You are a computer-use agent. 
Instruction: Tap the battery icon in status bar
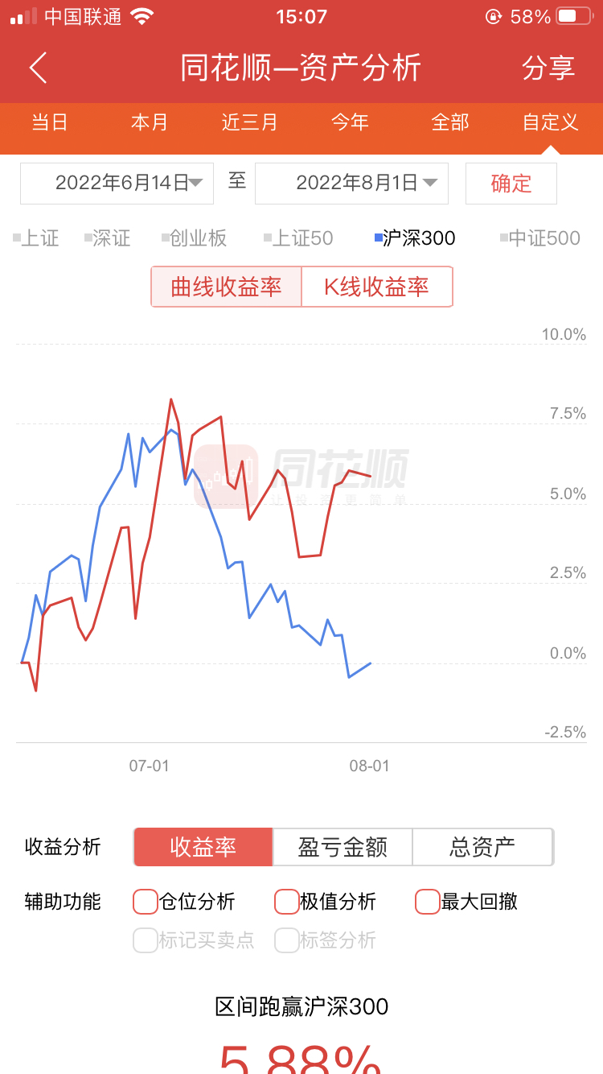(573, 16)
